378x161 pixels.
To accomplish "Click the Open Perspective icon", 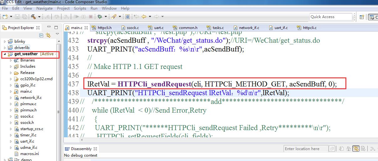I will point(362,17).
